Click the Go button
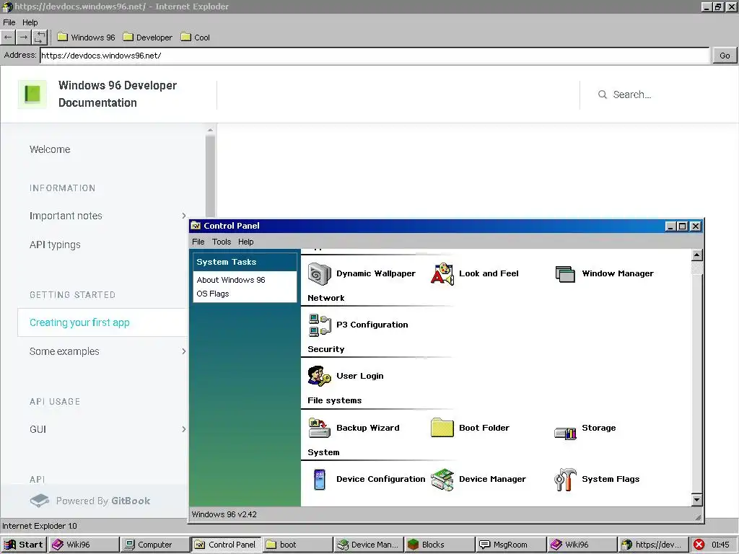This screenshot has width=739, height=554. pos(725,56)
